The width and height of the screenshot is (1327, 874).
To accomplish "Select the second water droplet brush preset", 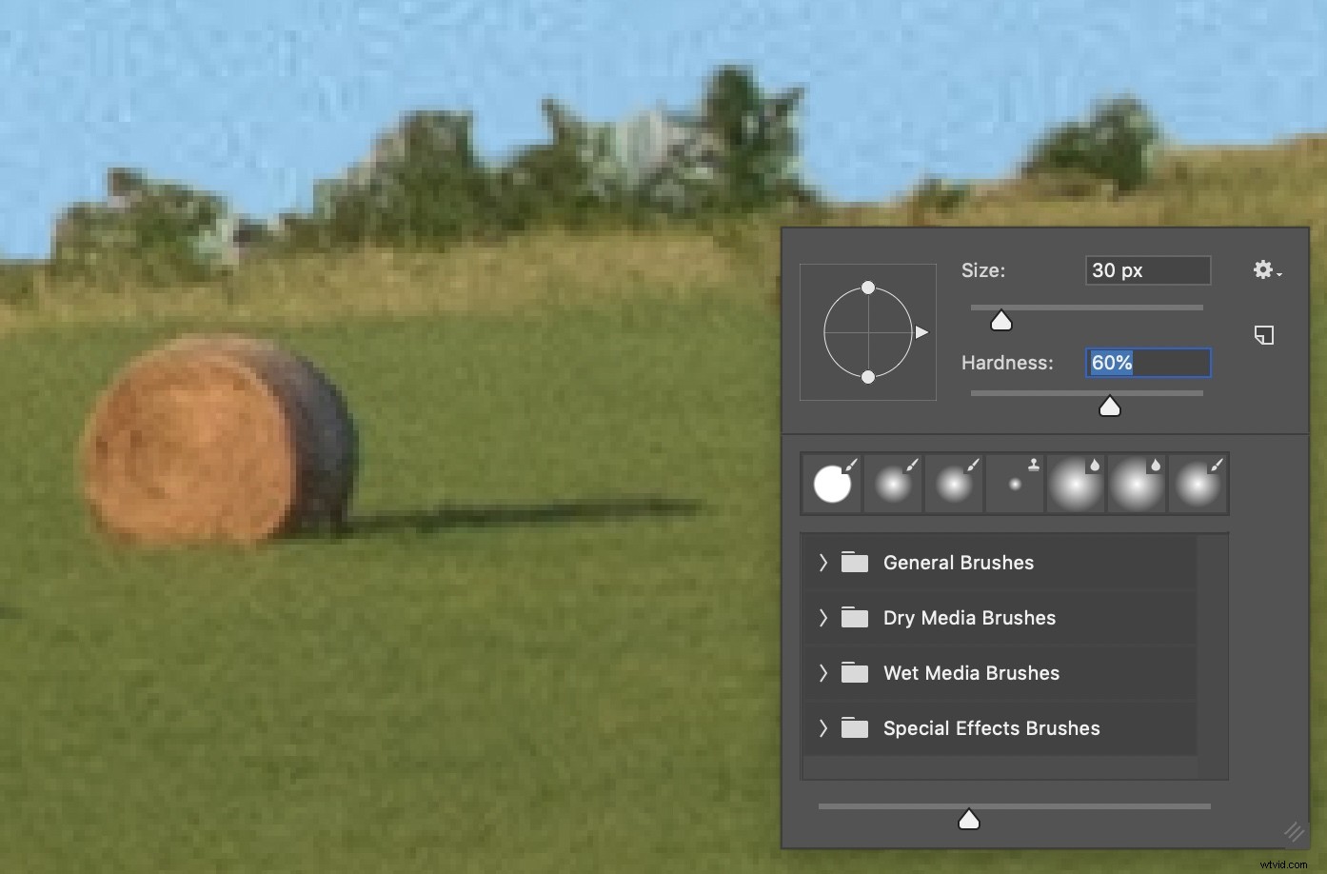I will pos(1137,482).
